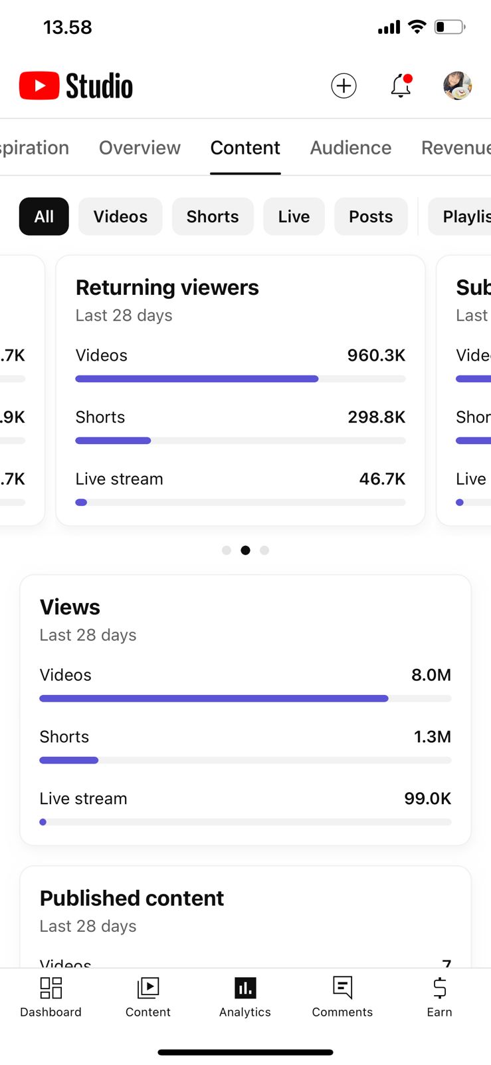This screenshot has height=1065, width=491.
Task: Select the Analytics bottom navigation icon
Action: point(245,996)
